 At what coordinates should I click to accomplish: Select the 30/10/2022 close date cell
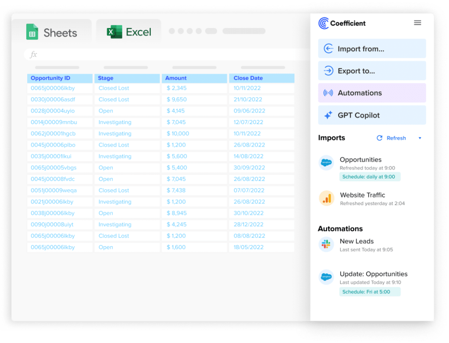point(262,213)
